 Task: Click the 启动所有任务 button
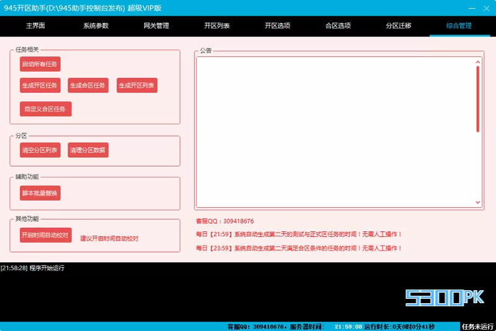pos(40,64)
